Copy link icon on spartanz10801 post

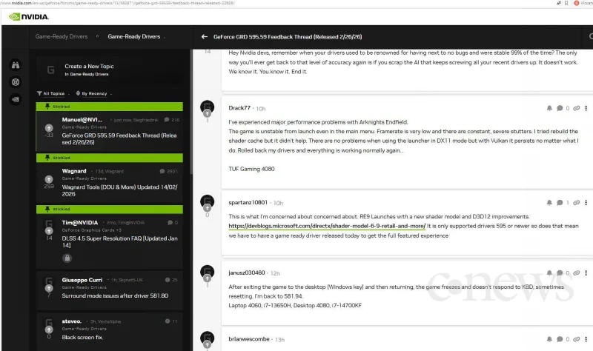point(577,202)
